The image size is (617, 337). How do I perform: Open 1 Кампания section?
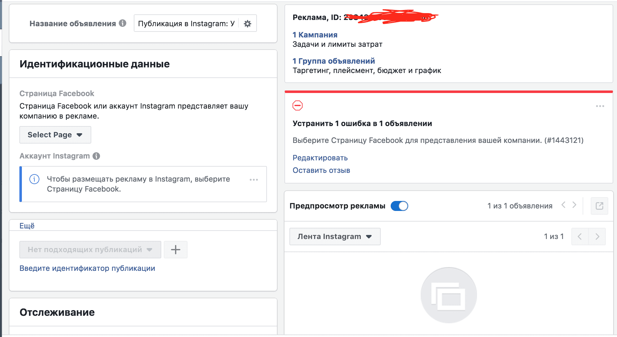pos(315,35)
